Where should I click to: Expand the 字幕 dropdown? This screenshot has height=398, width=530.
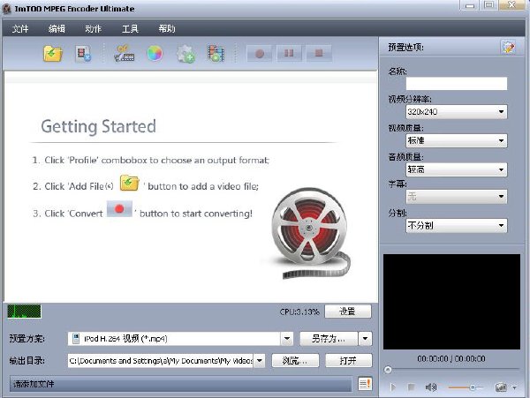(x=457, y=197)
